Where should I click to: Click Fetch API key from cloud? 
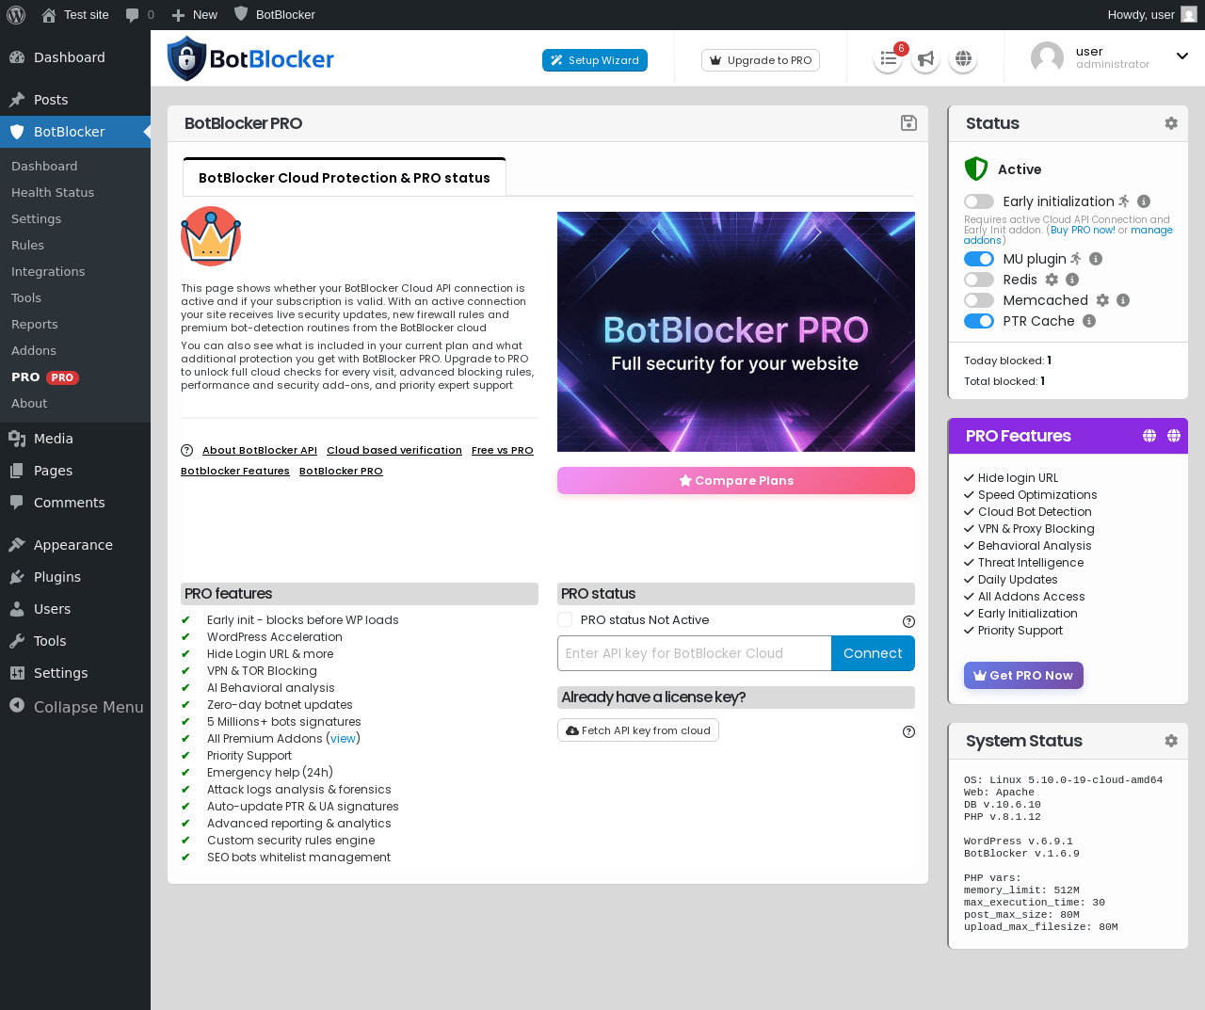click(638, 730)
